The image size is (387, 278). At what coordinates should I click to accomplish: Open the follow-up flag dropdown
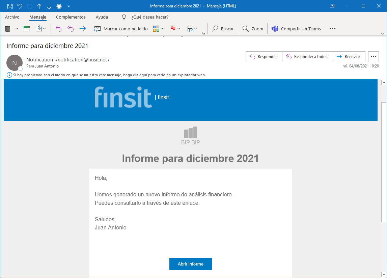175,29
